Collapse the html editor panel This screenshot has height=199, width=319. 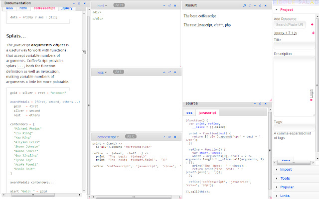[x=164, y=5]
